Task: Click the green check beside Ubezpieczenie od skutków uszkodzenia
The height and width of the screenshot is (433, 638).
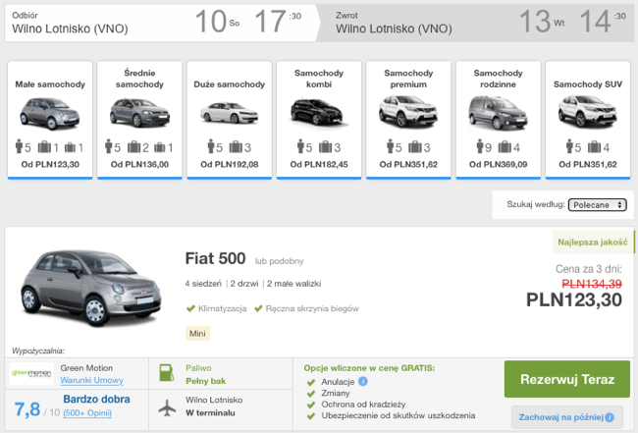Action: point(311,416)
